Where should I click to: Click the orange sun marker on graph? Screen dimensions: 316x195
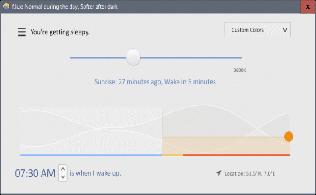(x=288, y=137)
